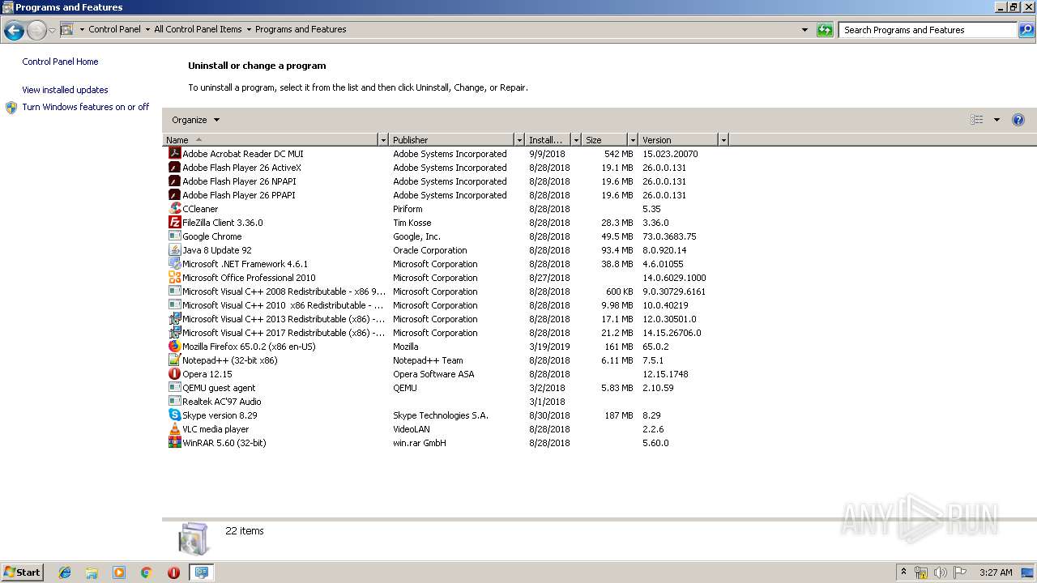Expand the recent pages dropdown arrow
Screen dimensions: 1037x583
pos(52,31)
